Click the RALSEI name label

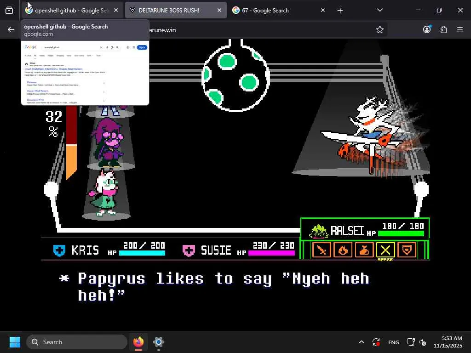tap(347, 231)
